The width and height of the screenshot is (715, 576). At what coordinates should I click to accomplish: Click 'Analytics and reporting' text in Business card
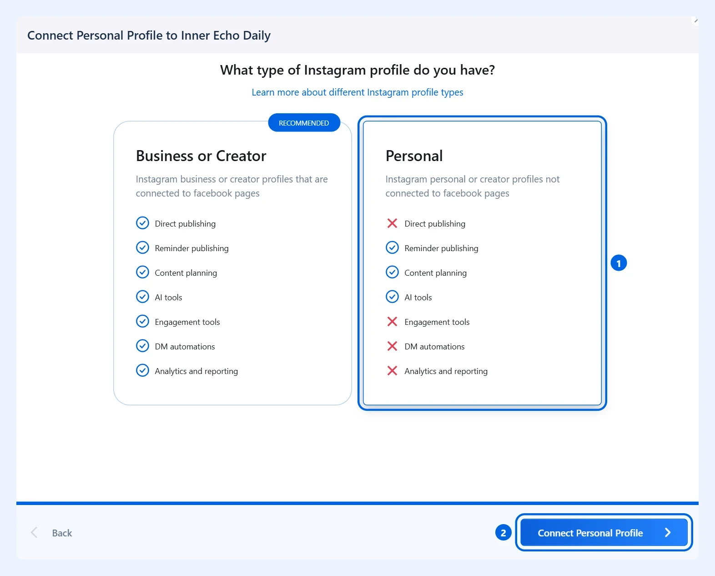[x=196, y=371]
